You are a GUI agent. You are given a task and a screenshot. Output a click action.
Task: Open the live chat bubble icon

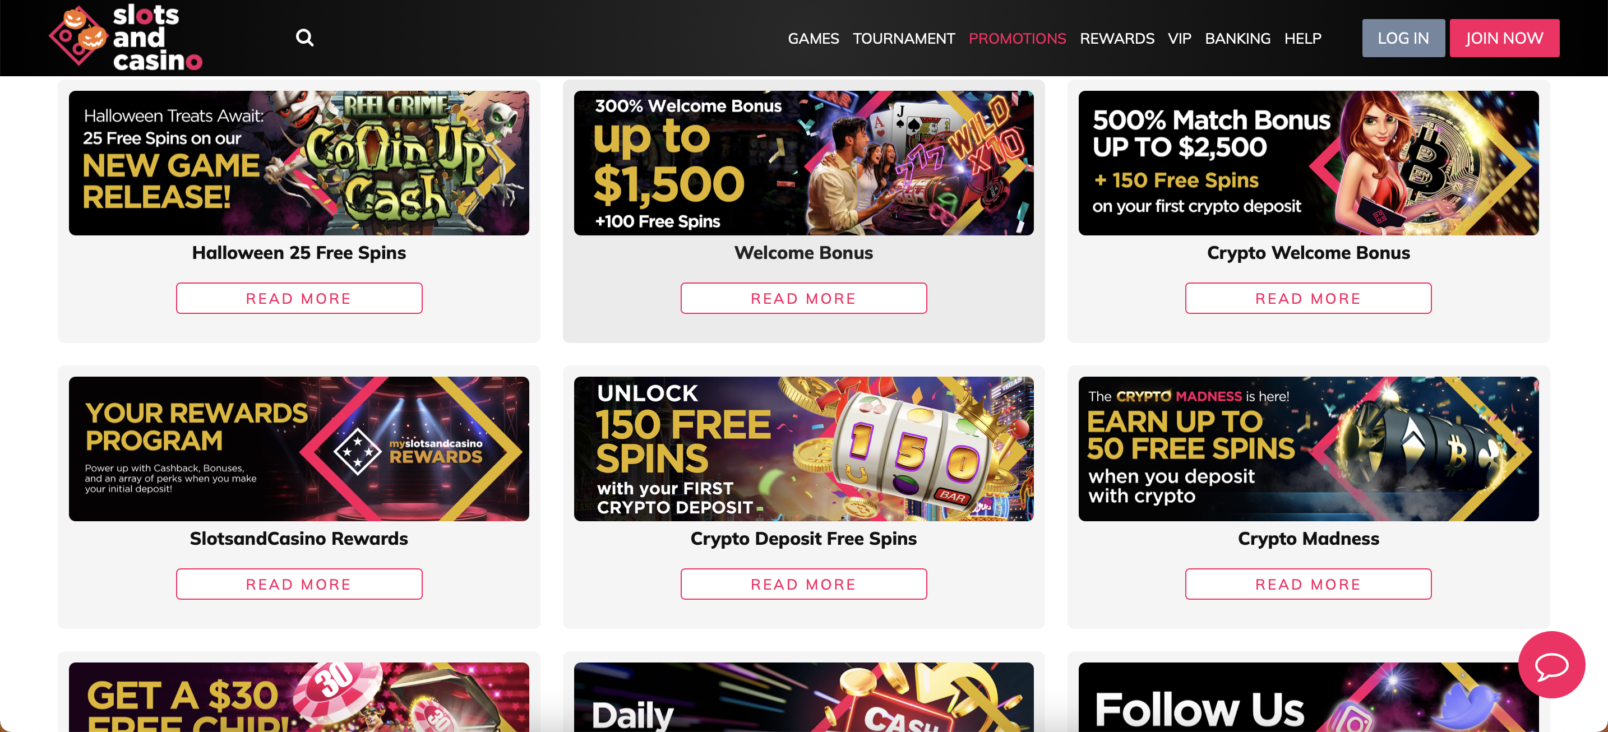click(x=1551, y=665)
